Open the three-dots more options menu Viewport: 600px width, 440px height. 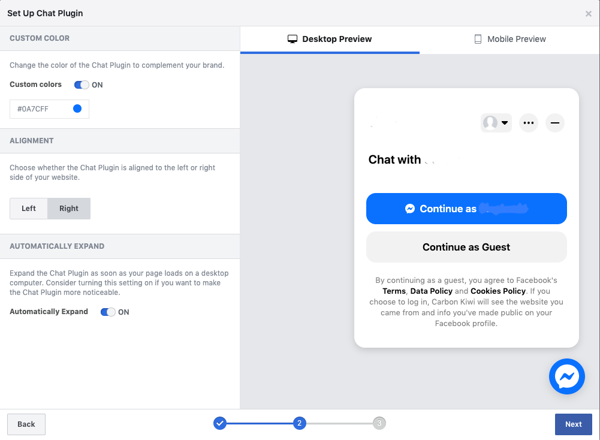[529, 123]
